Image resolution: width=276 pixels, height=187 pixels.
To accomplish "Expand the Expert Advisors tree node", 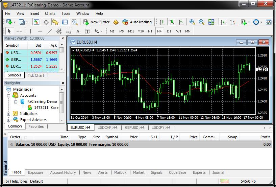I will click(x=8, y=120).
